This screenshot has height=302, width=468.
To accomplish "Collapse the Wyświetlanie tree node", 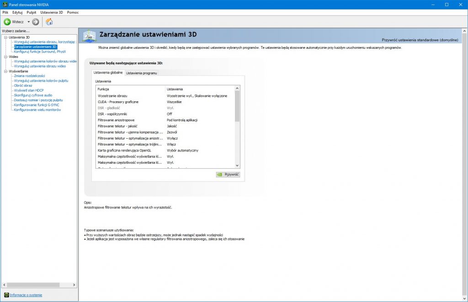I will pos(5,71).
